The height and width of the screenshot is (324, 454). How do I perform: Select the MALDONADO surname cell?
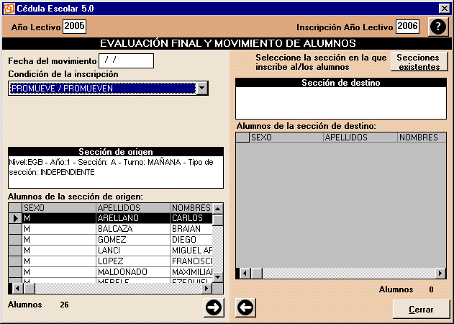pyautogui.click(x=133, y=272)
